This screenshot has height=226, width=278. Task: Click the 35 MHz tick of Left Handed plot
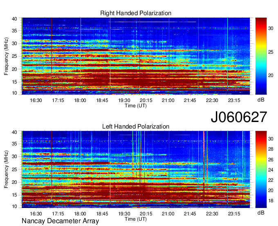click(15, 144)
